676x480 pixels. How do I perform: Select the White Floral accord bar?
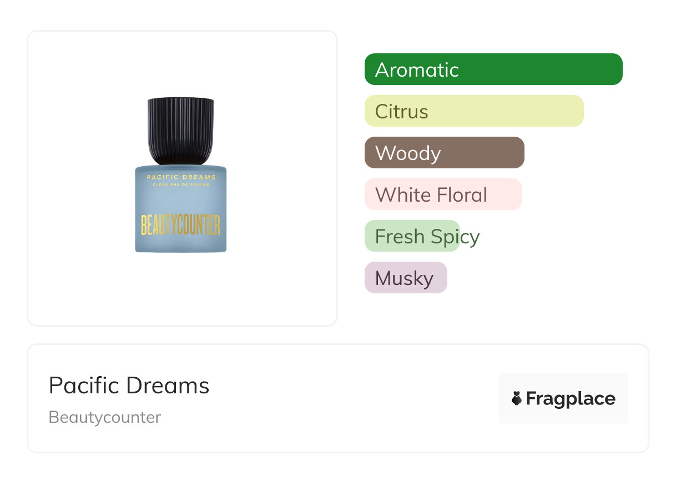[x=443, y=194]
